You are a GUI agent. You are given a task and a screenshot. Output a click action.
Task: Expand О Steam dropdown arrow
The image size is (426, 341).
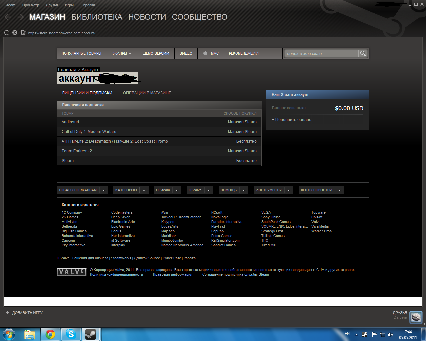pos(177,190)
